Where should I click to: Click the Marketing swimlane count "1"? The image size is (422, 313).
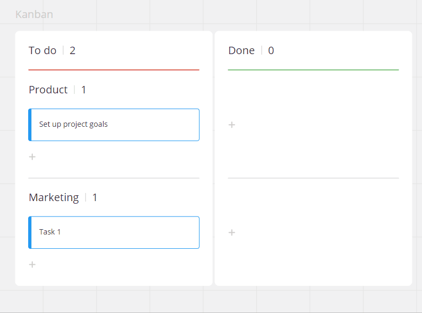pyautogui.click(x=95, y=198)
